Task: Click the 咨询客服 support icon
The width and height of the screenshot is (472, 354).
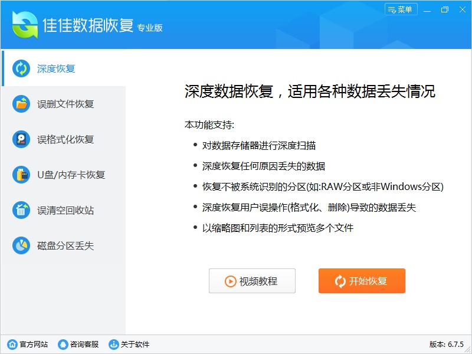Action: (x=63, y=344)
